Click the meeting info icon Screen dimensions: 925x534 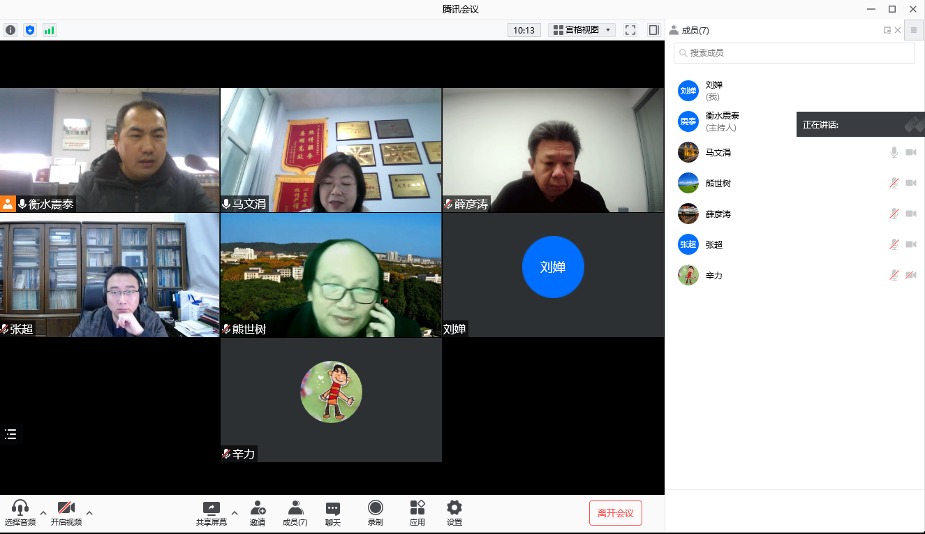click(10, 30)
